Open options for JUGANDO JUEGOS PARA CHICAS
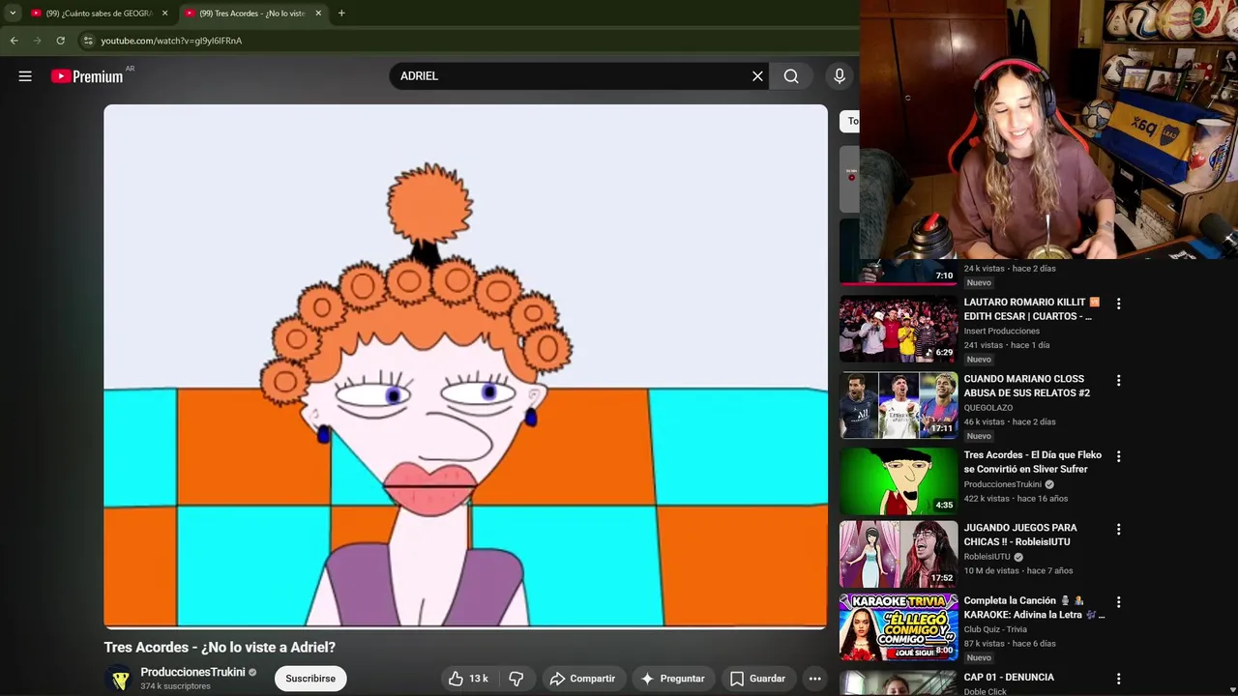 click(x=1118, y=530)
